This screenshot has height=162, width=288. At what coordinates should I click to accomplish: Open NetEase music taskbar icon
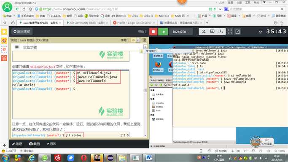pyautogui.click(x=58, y=158)
